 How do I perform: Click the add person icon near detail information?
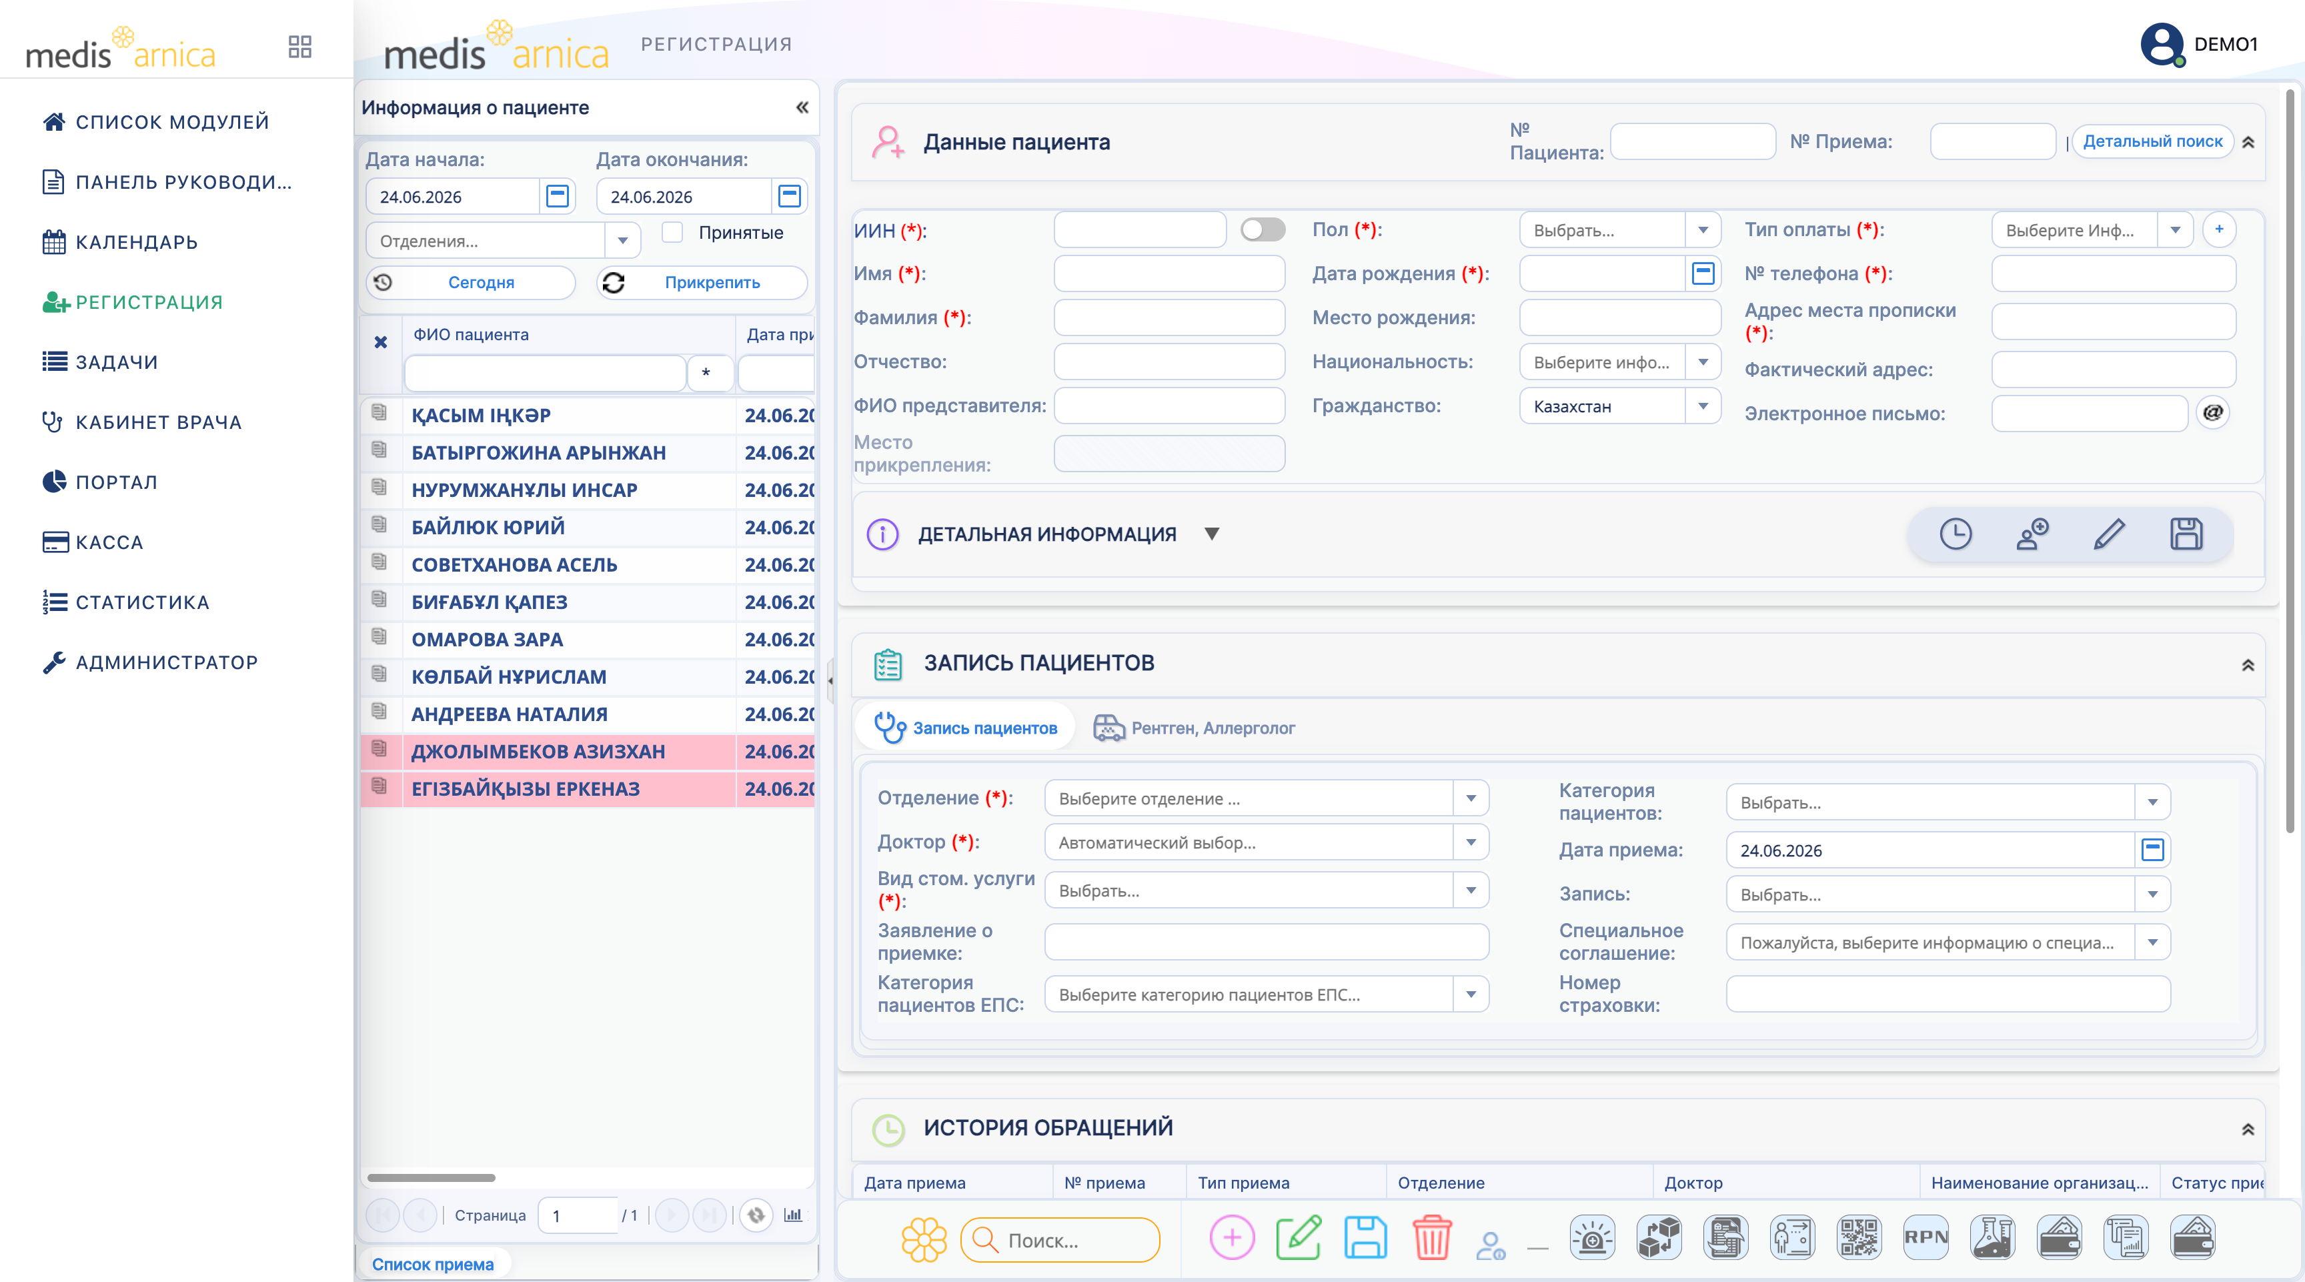pyautogui.click(x=2032, y=534)
